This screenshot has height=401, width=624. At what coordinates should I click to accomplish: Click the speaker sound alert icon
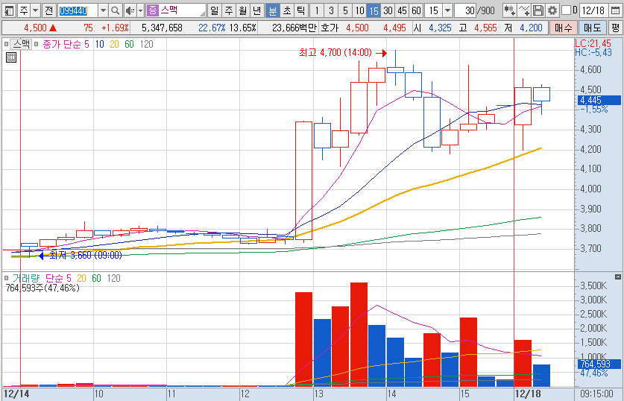pos(130,10)
